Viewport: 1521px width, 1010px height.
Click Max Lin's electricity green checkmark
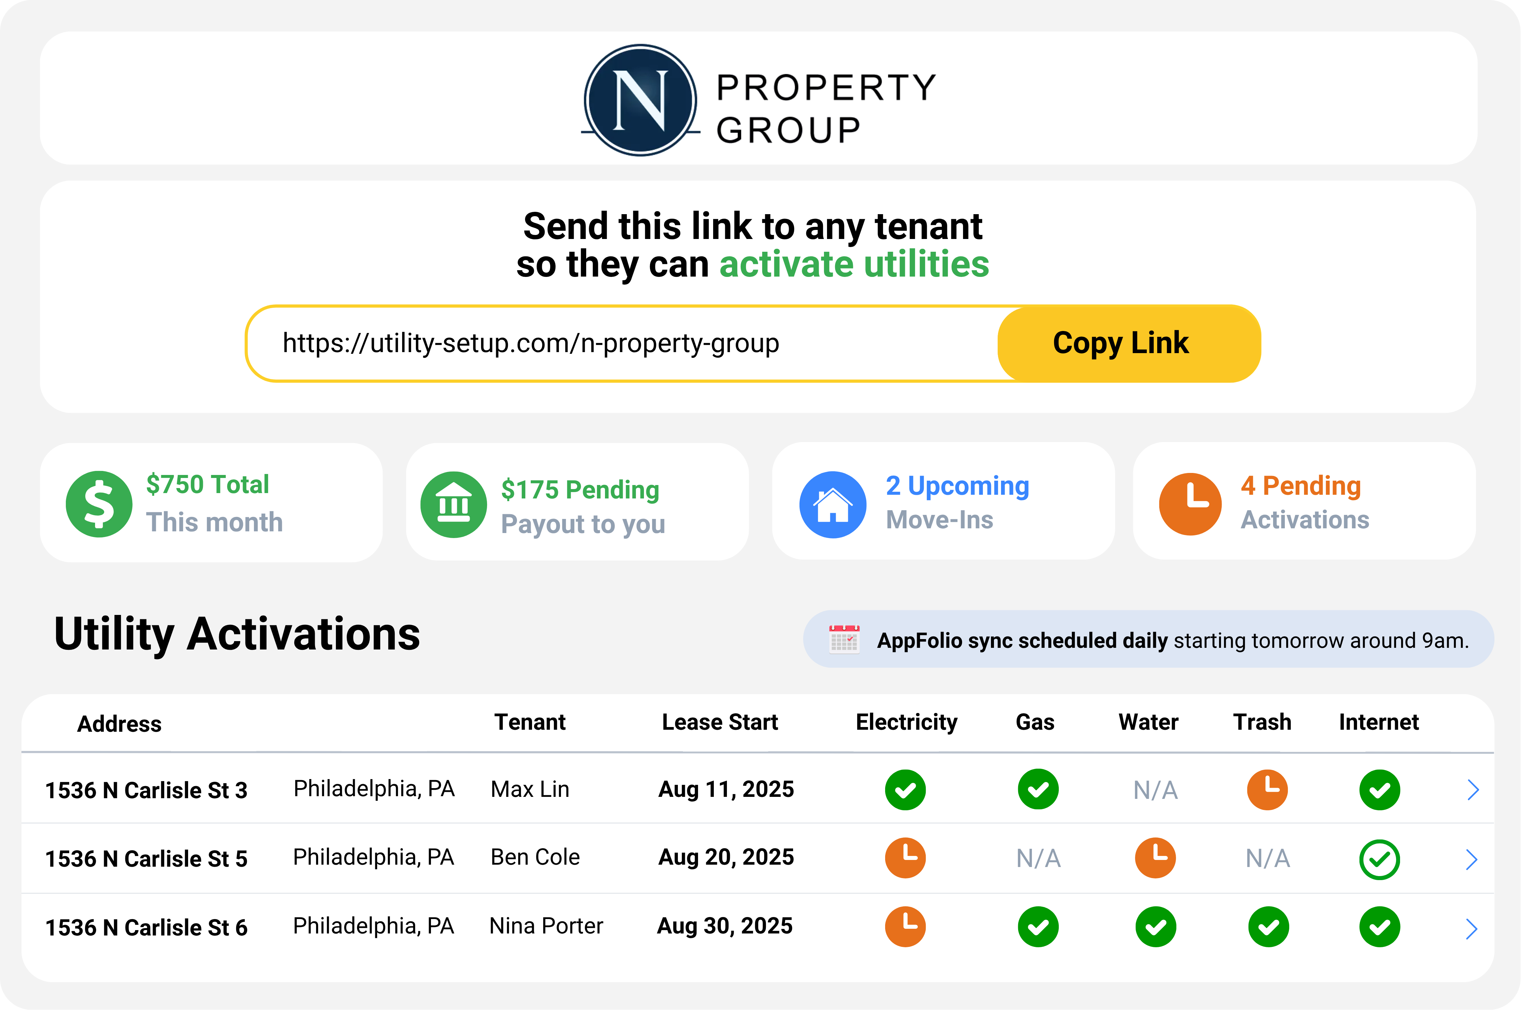point(905,790)
